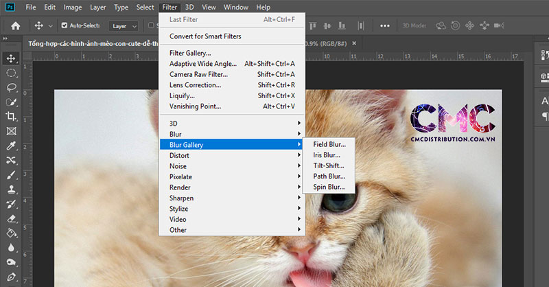This screenshot has width=549, height=287.
Task: Select the Frame tool
Action: [11, 131]
